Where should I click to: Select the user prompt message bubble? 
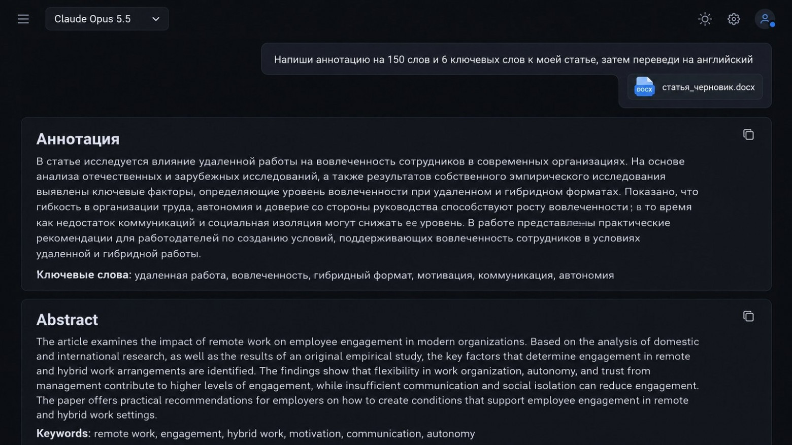coord(516,59)
